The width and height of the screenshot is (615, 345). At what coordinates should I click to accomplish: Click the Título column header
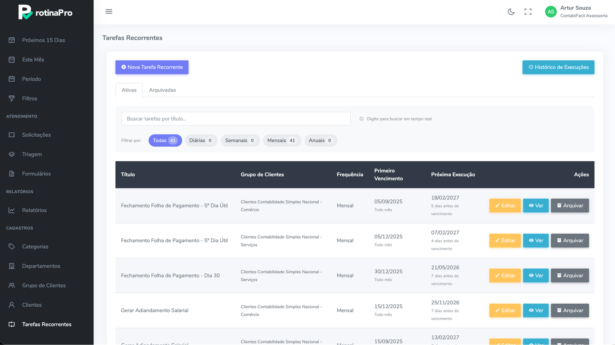tap(128, 174)
